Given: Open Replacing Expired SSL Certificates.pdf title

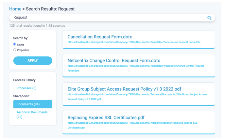Looking at the screenshot, I should [106, 117].
